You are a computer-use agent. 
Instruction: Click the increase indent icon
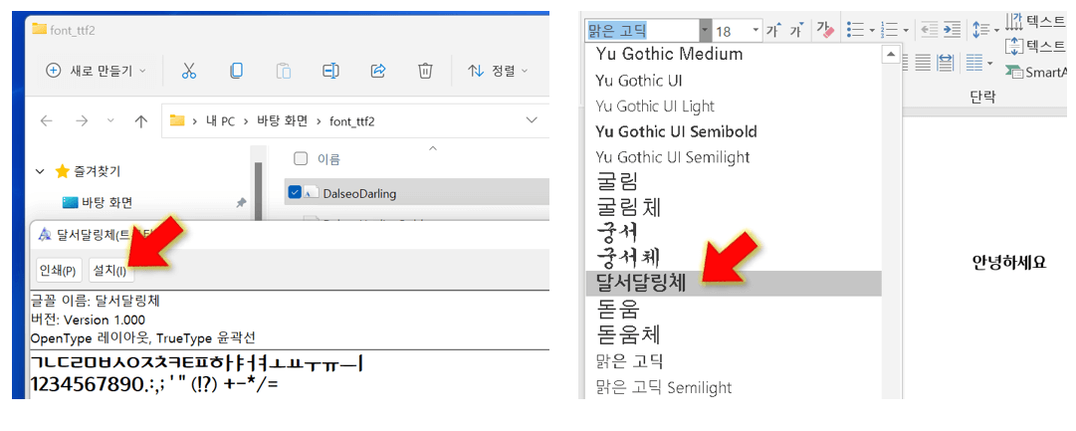point(952,30)
